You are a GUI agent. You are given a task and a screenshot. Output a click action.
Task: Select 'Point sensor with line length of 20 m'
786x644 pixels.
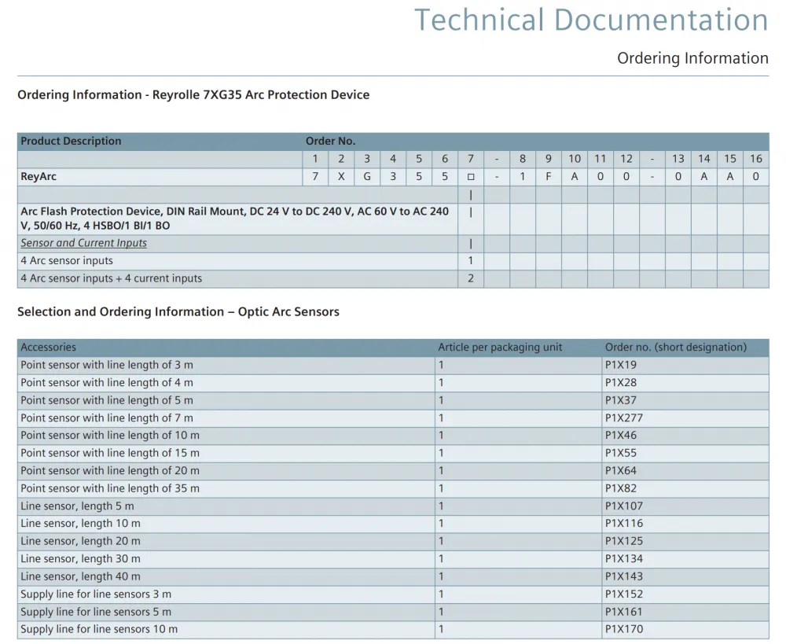(110, 470)
